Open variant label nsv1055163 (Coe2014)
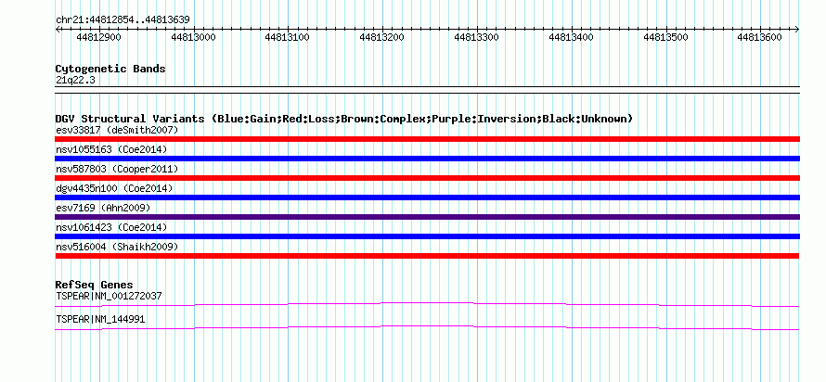This screenshot has height=382, width=826. tap(111, 149)
